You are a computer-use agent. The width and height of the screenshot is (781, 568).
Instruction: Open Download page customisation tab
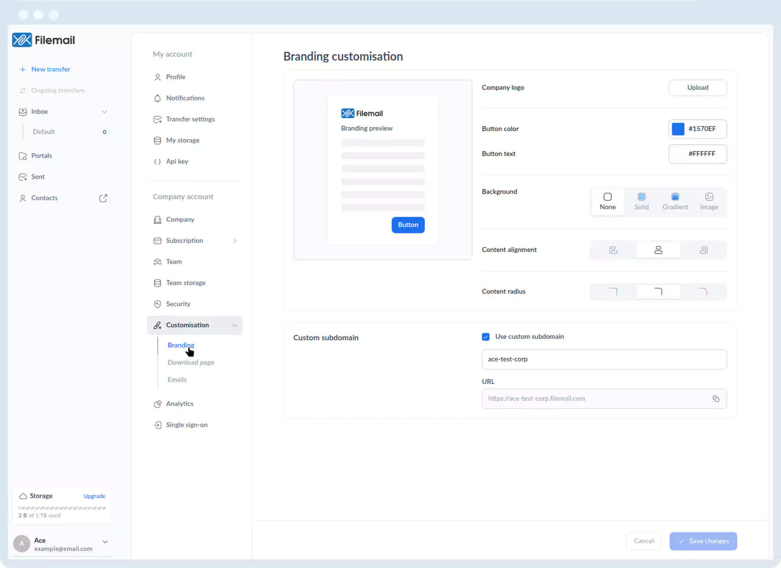[x=191, y=362]
